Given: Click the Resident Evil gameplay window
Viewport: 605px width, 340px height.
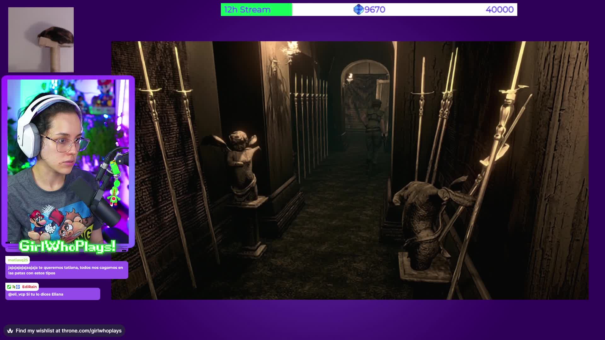Looking at the screenshot, I should [x=350, y=170].
